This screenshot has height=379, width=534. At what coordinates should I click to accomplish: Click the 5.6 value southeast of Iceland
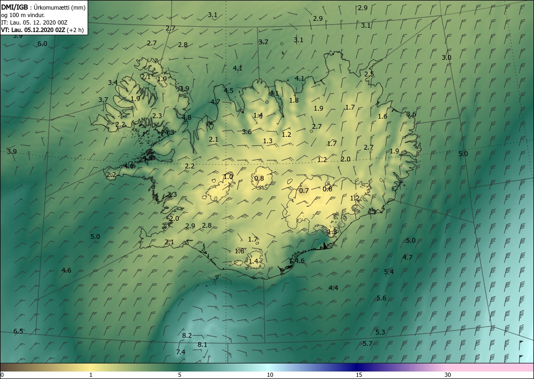[381, 298]
